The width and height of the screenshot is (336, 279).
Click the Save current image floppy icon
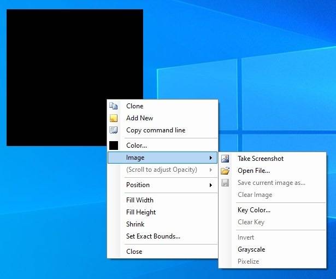click(x=225, y=183)
